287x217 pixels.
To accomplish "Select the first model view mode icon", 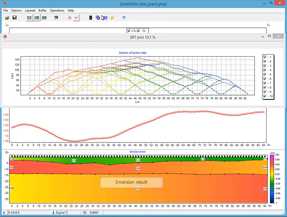I will click(29, 18).
